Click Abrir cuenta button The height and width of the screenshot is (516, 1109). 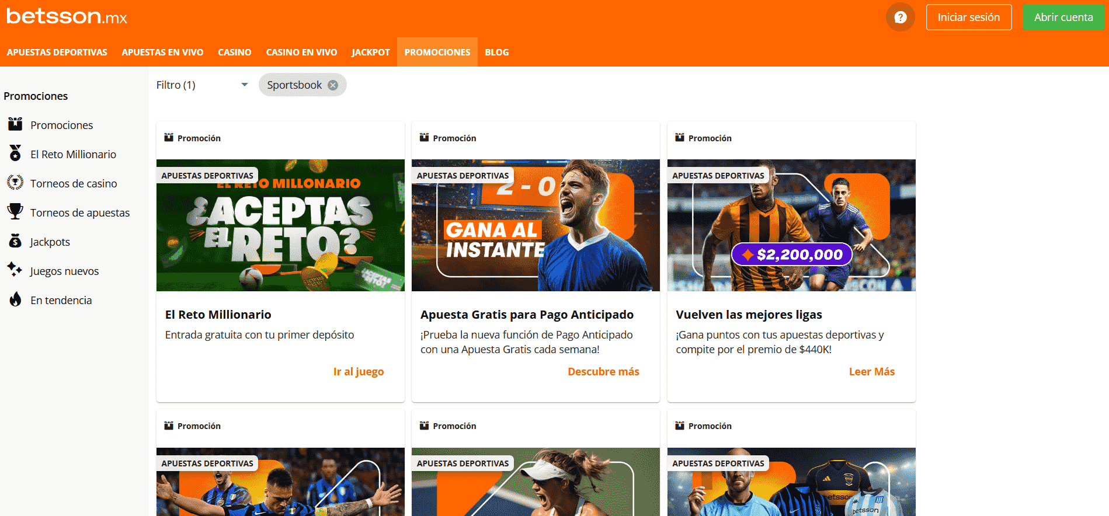pos(1063,18)
